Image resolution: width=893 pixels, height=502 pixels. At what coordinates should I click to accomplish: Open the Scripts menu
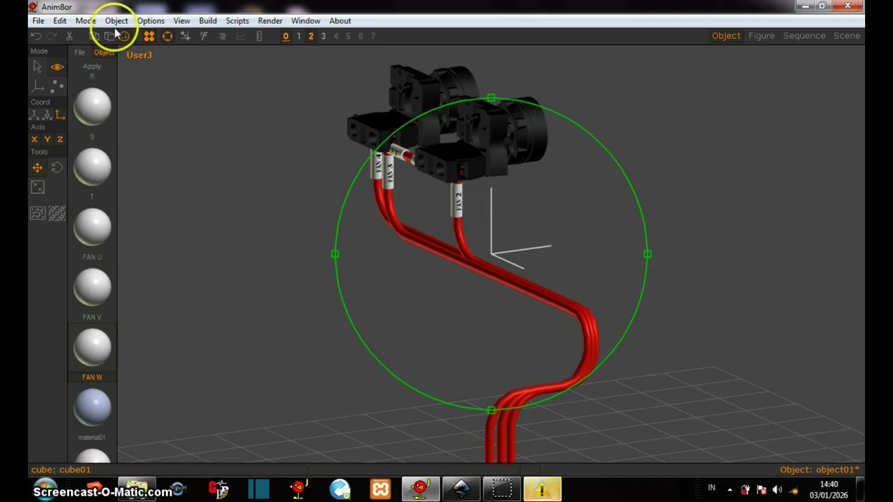click(x=237, y=21)
